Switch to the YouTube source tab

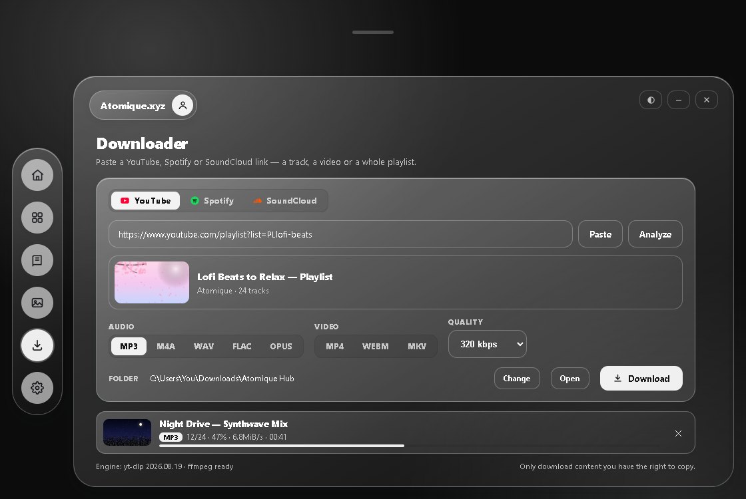pyautogui.click(x=146, y=200)
